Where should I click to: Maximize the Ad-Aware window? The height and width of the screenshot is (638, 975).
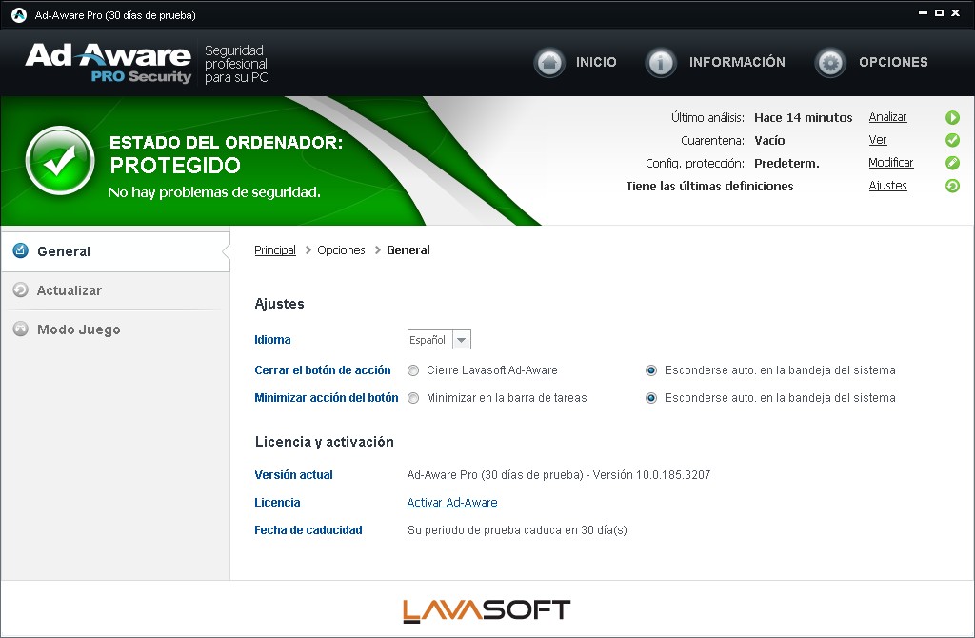(939, 13)
